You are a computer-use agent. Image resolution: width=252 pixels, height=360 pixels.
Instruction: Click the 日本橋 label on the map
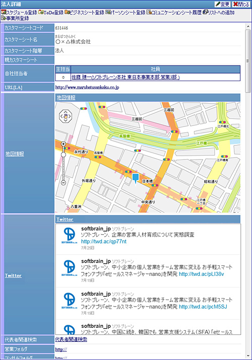147,181
